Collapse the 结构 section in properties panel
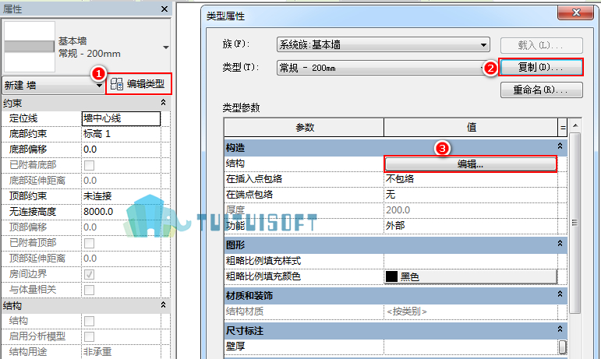This screenshot has height=359, width=601. pyautogui.click(x=163, y=305)
